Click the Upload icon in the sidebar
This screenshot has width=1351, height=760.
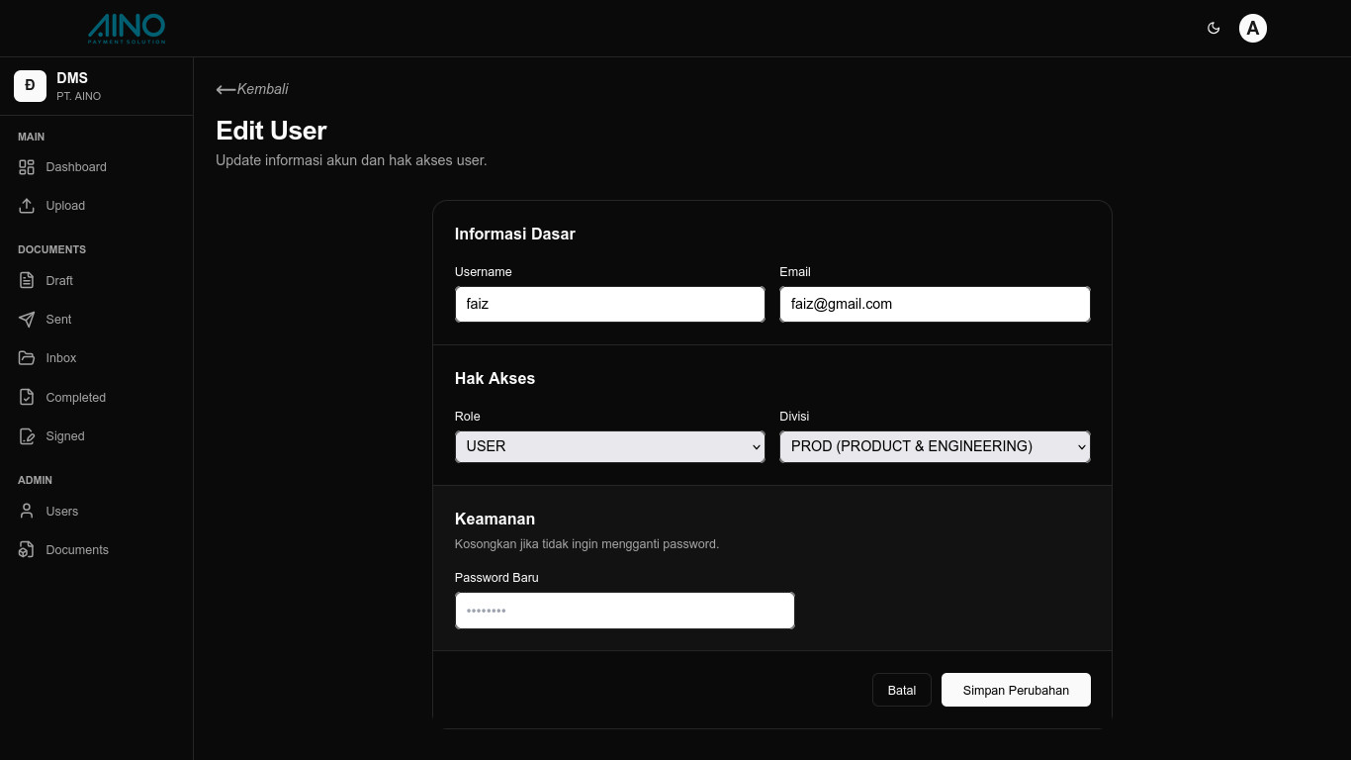point(27,206)
